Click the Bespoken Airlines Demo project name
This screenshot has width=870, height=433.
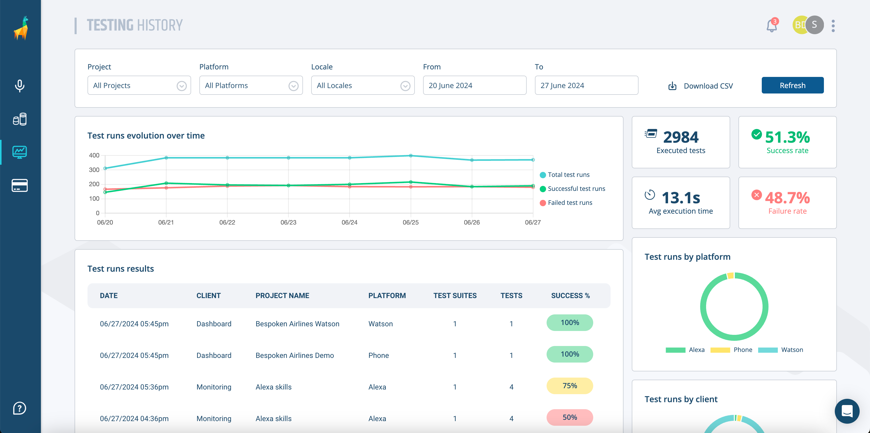click(x=294, y=355)
